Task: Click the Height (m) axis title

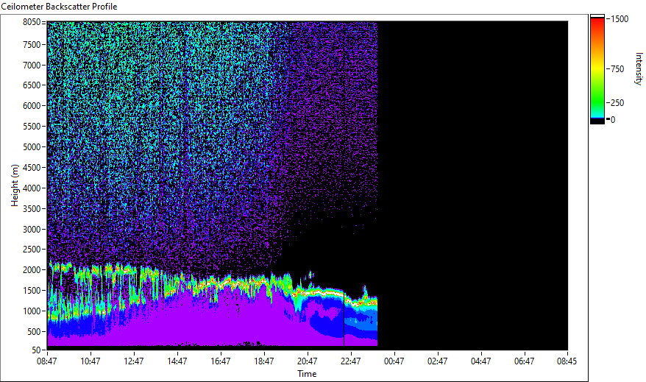Action: 15,185
